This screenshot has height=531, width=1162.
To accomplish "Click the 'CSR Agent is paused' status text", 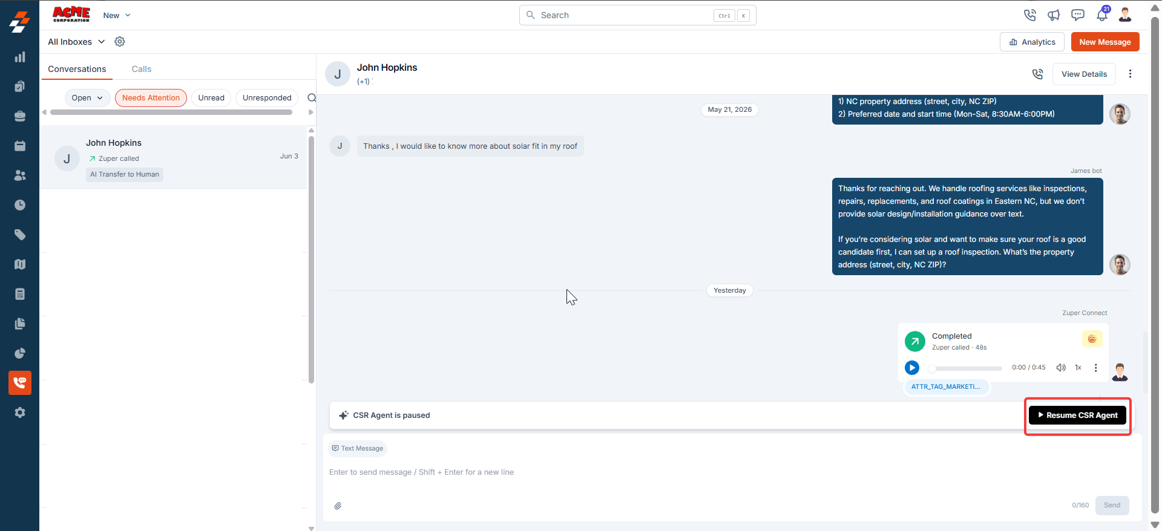I will pyautogui.click(x=392, y=415).
